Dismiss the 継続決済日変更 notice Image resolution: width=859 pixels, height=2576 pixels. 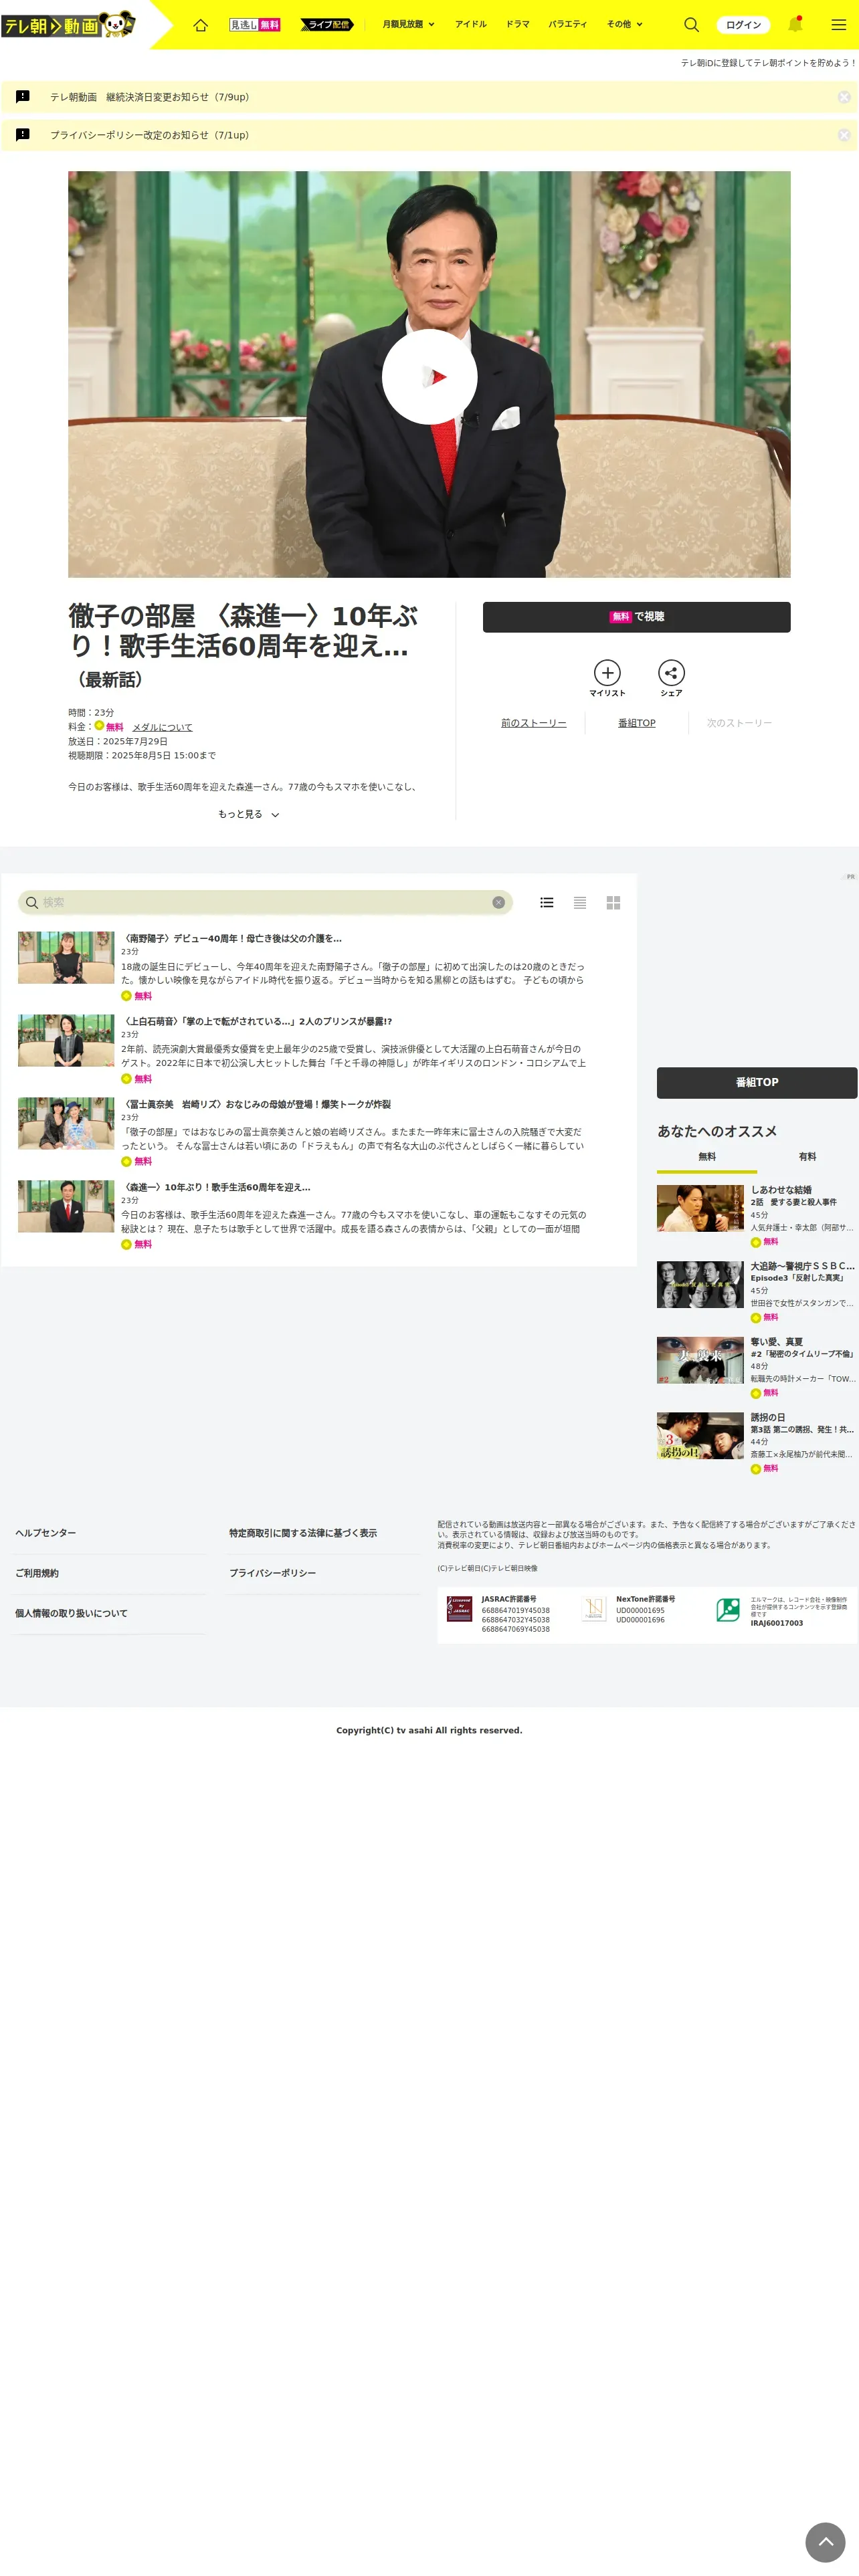pyautogui.click(x=844, y=97)
